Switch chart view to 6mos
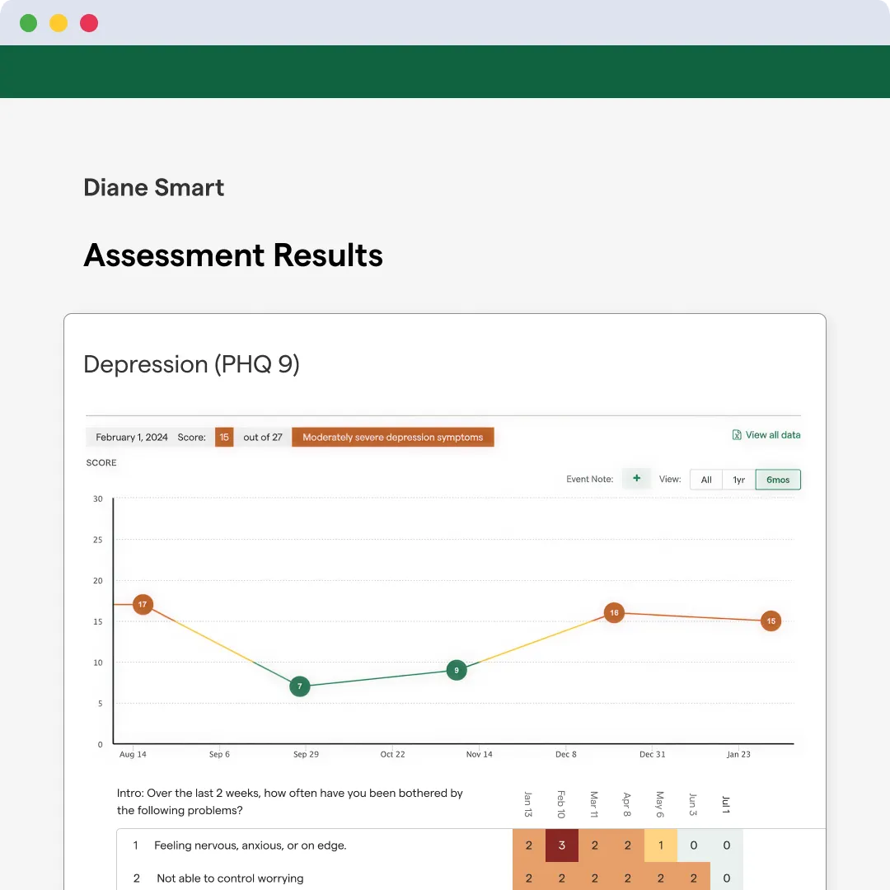This screenshot has height=890, width=890. pos(778,480)
